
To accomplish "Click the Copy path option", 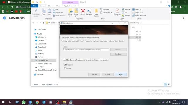I will coord(58,13).
